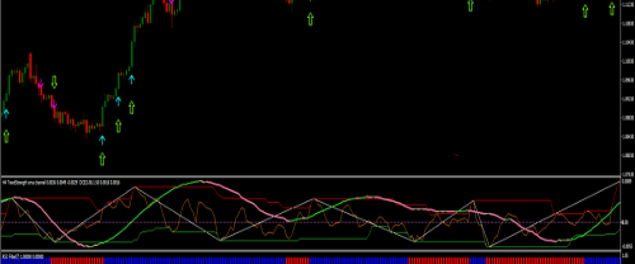Select the lowest cyan up arrow under candles

tap(102, 139)
